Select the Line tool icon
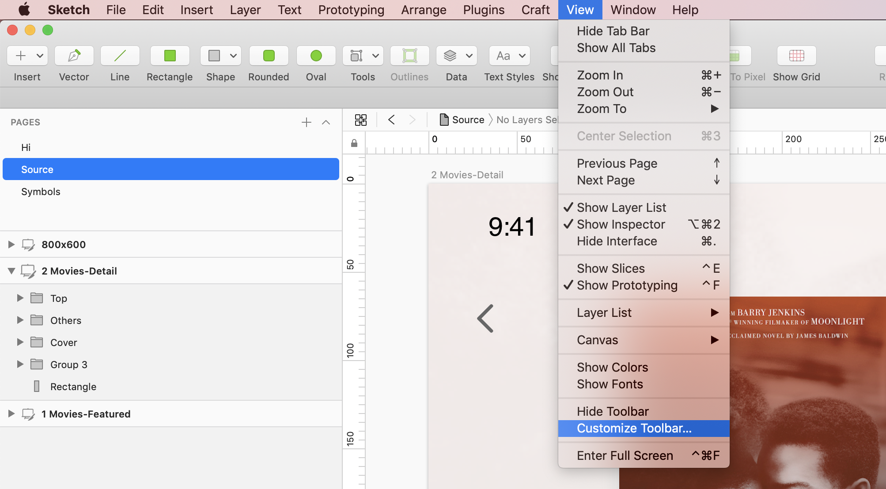Image resolution: width=886 pixels, height=489 pixels. pyautogui.click(x=120, y=56)
